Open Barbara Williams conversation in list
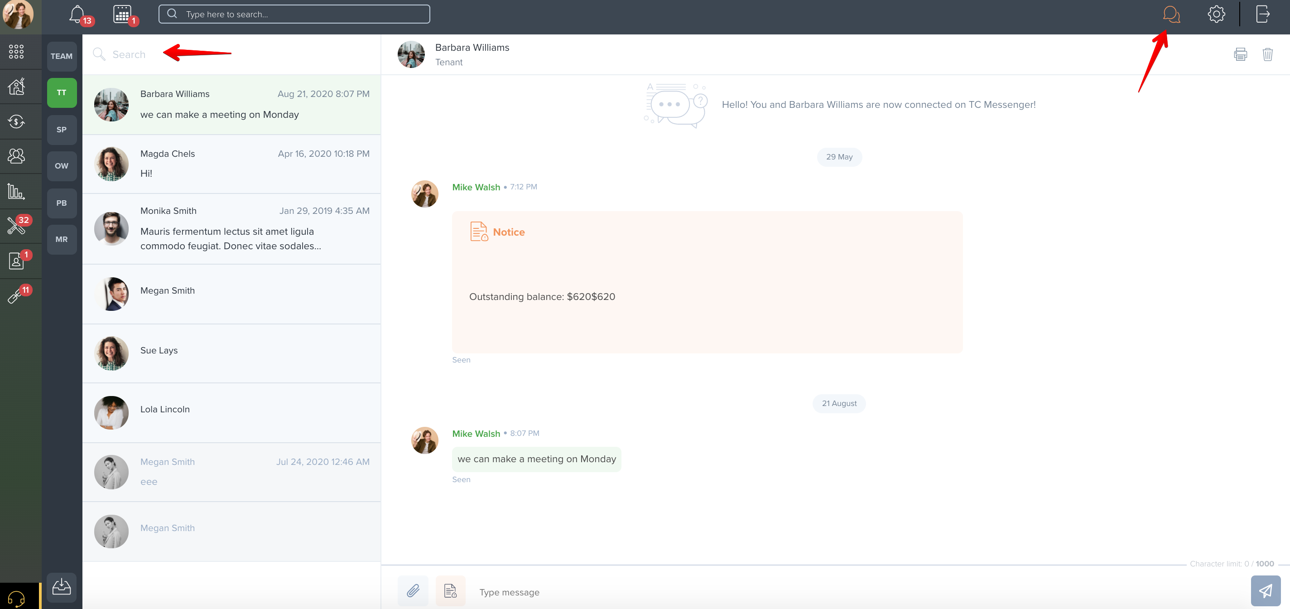Screen dimensions: 1290x609 pos(231,105)
